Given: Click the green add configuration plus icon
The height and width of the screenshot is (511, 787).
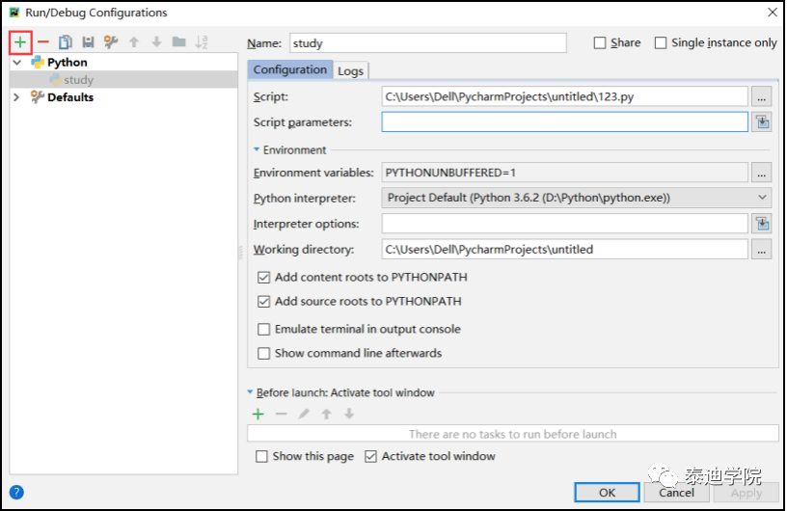Looking at the screenshot, I should [x=20, y=42].
